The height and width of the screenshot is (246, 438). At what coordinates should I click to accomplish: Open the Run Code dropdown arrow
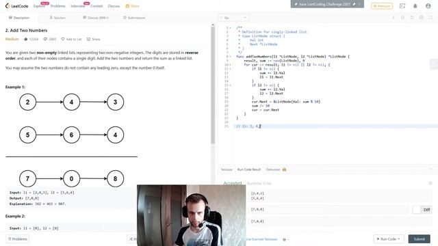coord(399,239)
